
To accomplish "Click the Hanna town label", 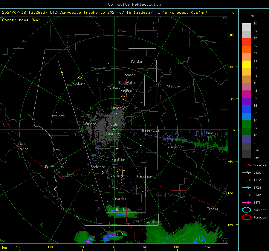I will 209,133.
